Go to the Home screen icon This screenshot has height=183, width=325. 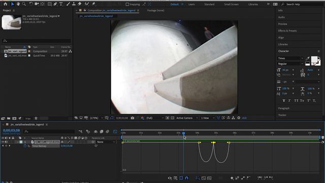6,4
